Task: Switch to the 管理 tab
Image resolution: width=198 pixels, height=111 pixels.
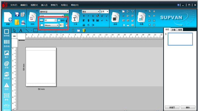Action: click(x=180, y=30)
